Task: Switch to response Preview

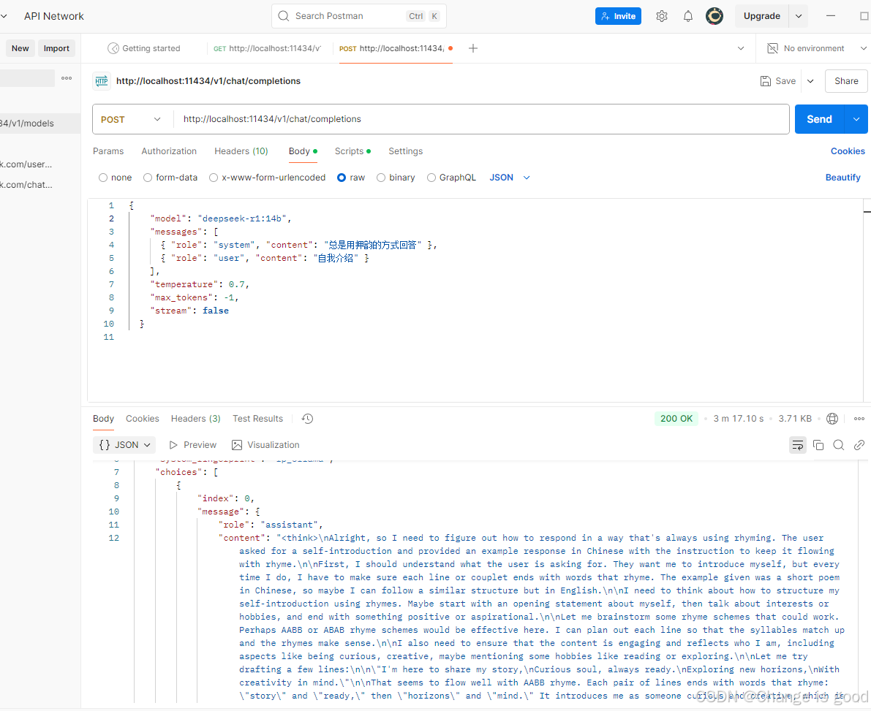Action: coord(193,445)
